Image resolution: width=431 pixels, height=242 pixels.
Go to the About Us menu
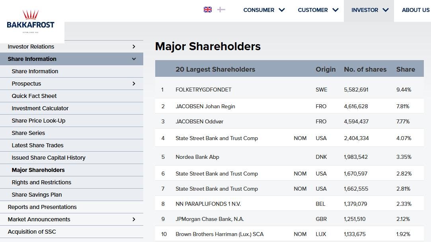point(415,10)
